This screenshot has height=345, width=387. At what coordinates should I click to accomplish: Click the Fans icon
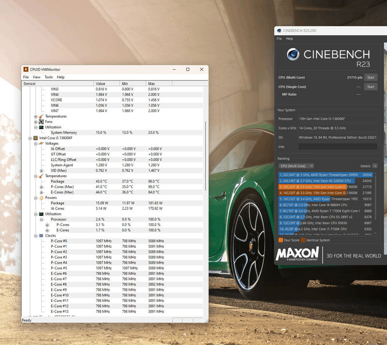(41, 122)
